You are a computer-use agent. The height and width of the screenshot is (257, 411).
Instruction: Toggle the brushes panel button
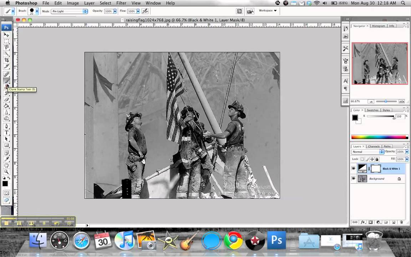pyautogui.click(x=239, y=11)
